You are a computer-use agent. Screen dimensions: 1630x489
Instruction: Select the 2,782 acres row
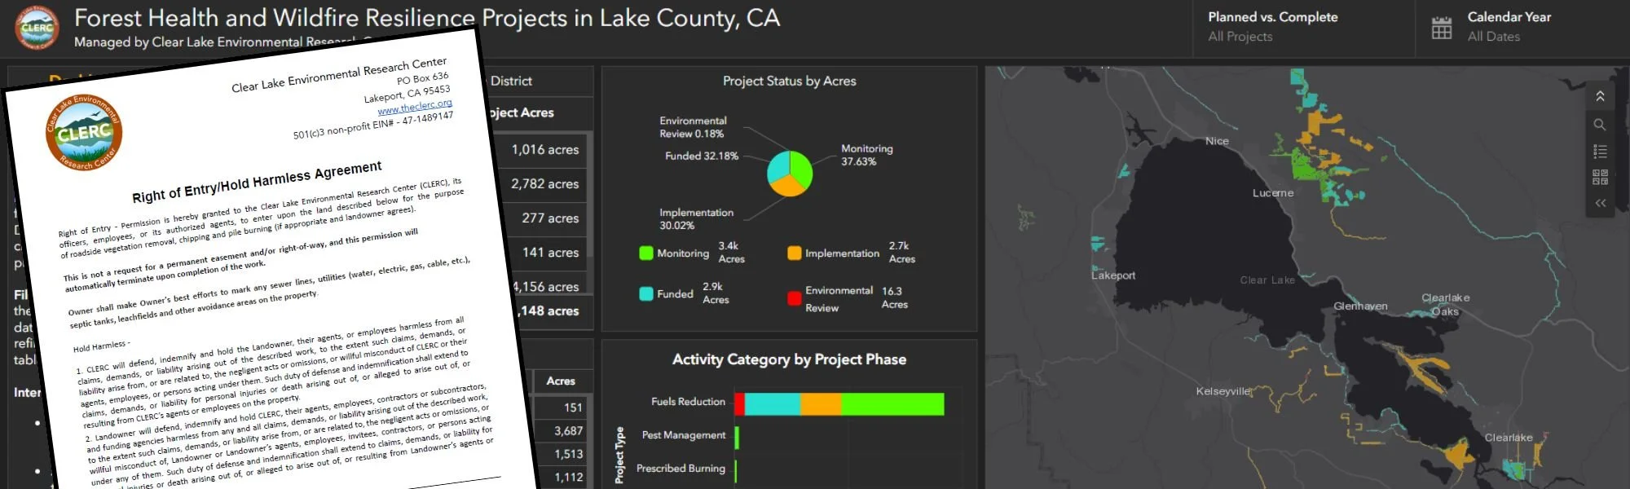click(544, 183)
